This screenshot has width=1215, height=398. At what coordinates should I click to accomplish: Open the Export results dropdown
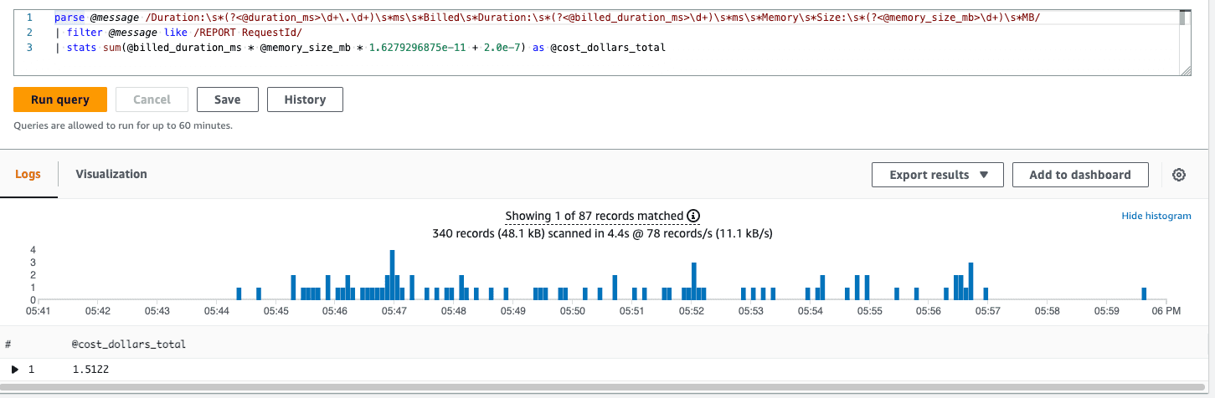click(938, 175)
